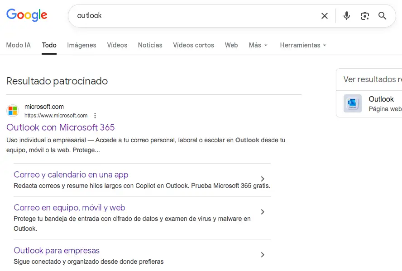Select the Modo IA tab

(x=18, y=45)
